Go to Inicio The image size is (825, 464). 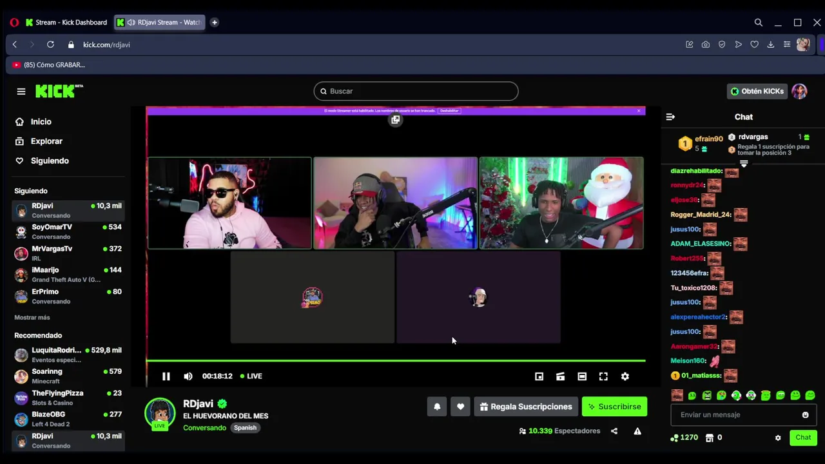41,122
